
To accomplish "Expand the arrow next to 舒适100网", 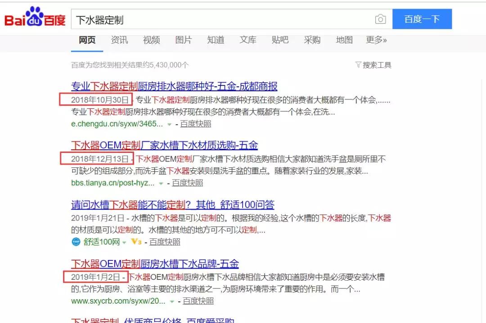I will 124,242.
